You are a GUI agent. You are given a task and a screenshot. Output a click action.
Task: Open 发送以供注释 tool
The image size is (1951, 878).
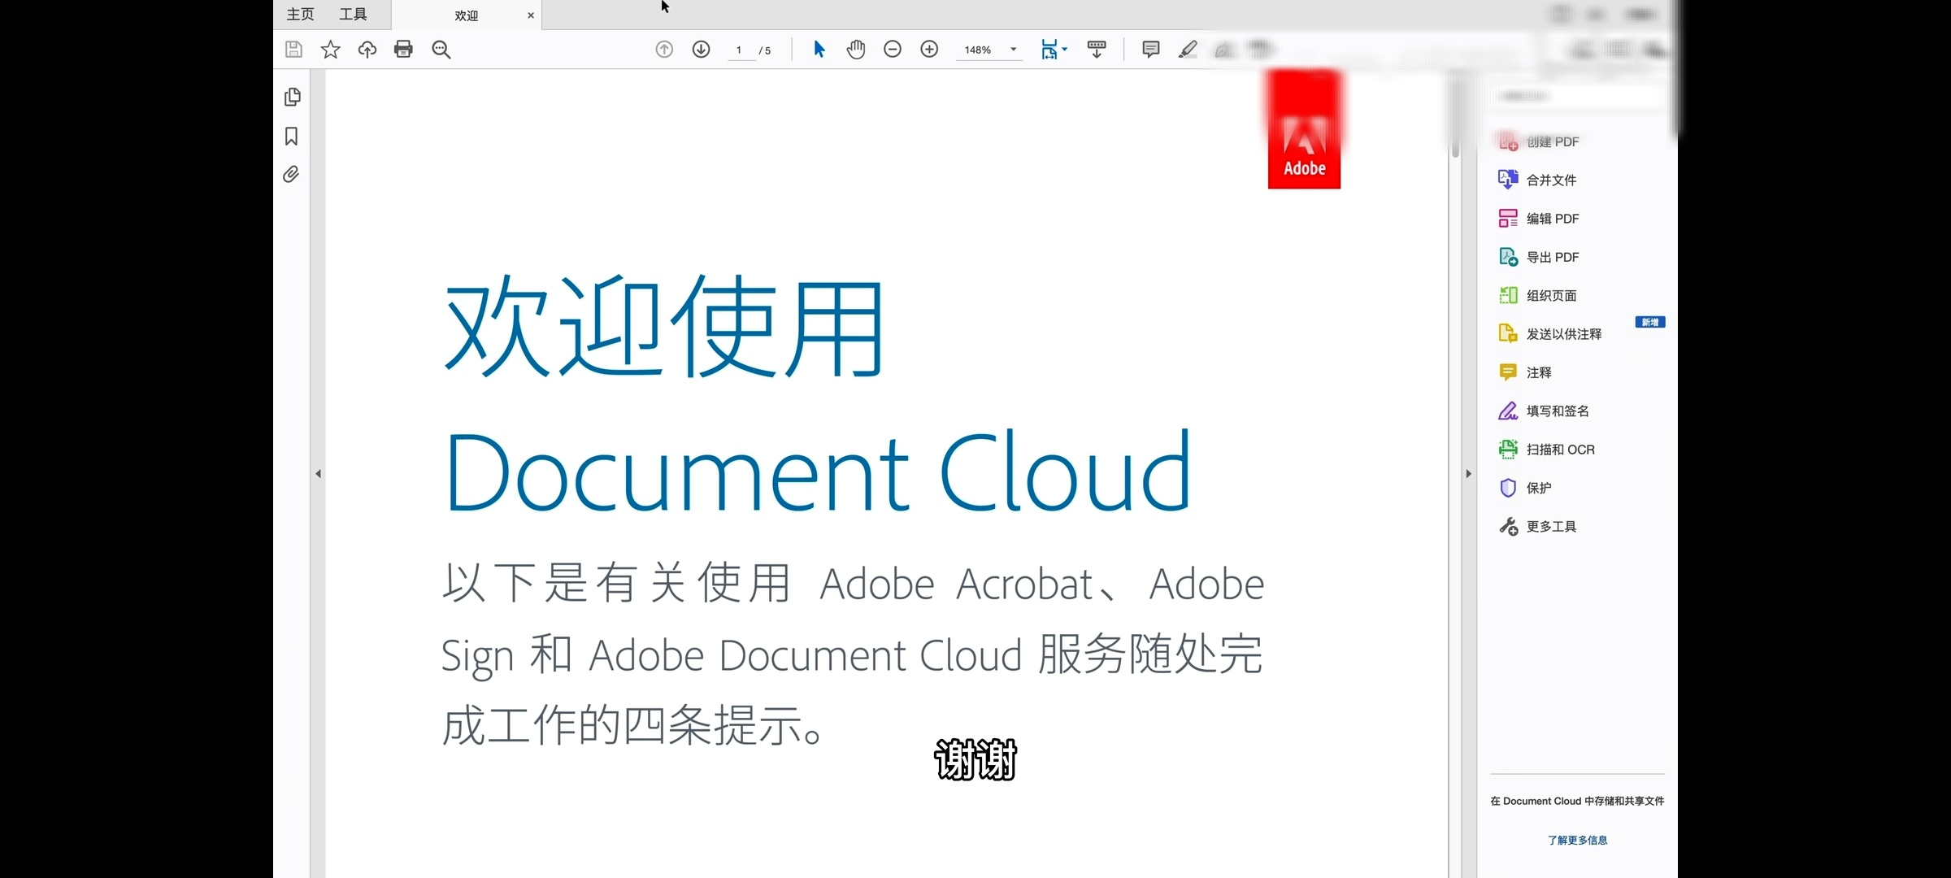(x=1549, y=334)
